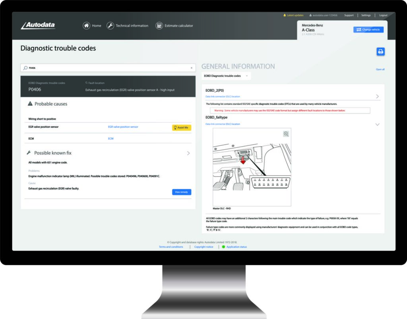This screenshot has width=407, height=319.
Task: Open Copyright notice link
Action: click(204, 247)
